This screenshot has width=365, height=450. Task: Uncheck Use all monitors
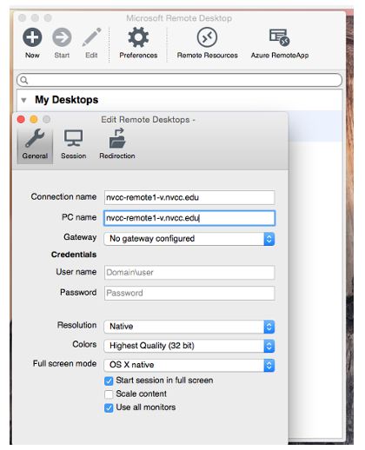point(109,407)
